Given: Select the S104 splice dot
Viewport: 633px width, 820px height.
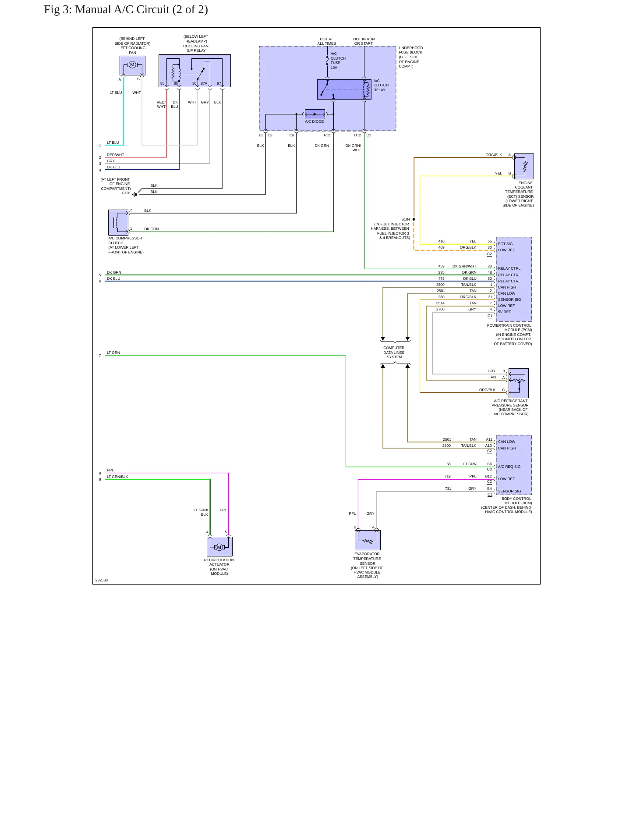Looking at the screenshot, I should tap(414, 219).
